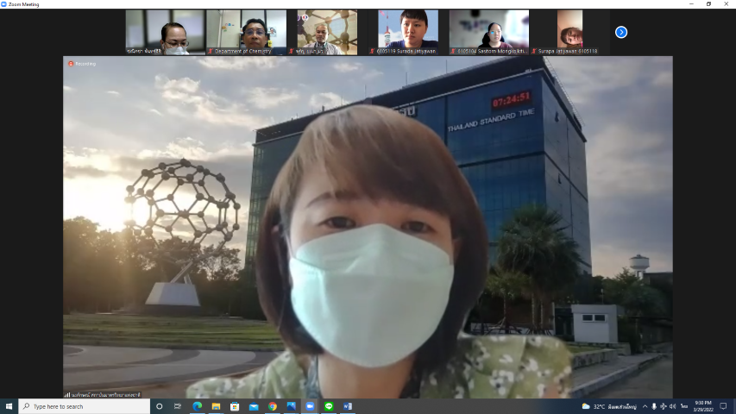The width and height of the screenshot is (736, 414).
Task: Open Microsoft Edge from the taskbar
Action: (x=197, y=406)
